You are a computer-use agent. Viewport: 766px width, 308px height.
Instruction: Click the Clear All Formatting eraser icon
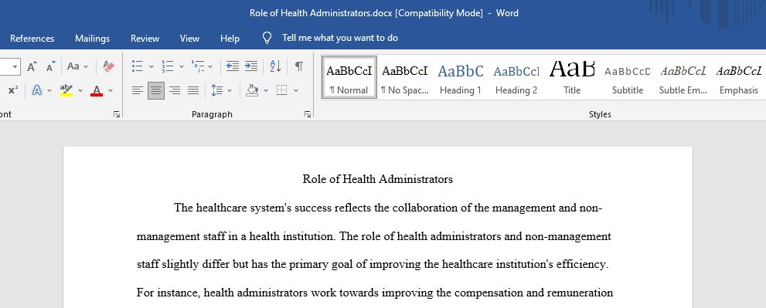click(108, 66)
